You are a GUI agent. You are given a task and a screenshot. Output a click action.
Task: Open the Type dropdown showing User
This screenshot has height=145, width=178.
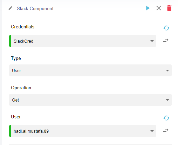coord(90,70)
